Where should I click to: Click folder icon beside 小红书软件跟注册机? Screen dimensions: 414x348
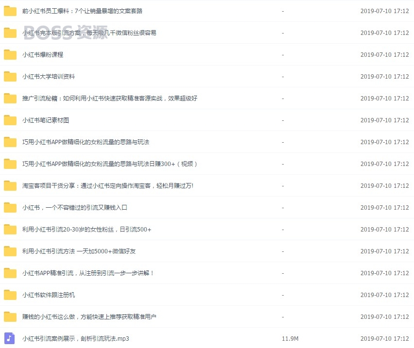coord(10,295)
